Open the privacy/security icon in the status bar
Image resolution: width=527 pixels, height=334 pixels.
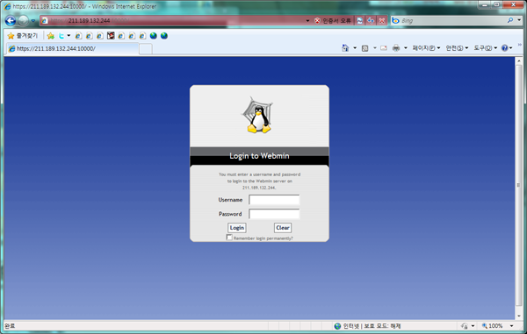(465, 326)
